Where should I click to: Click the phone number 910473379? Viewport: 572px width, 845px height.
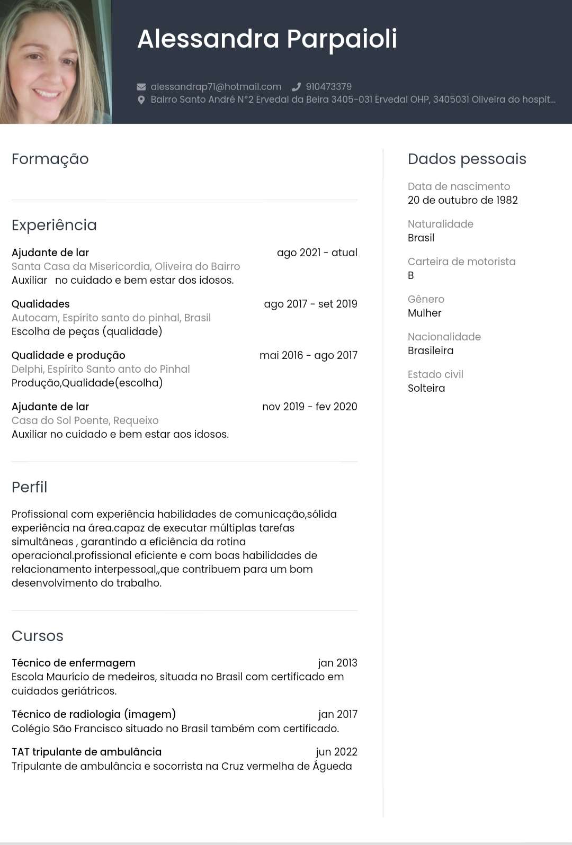329,87
